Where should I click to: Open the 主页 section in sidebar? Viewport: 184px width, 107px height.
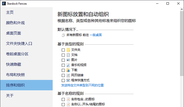27,12
